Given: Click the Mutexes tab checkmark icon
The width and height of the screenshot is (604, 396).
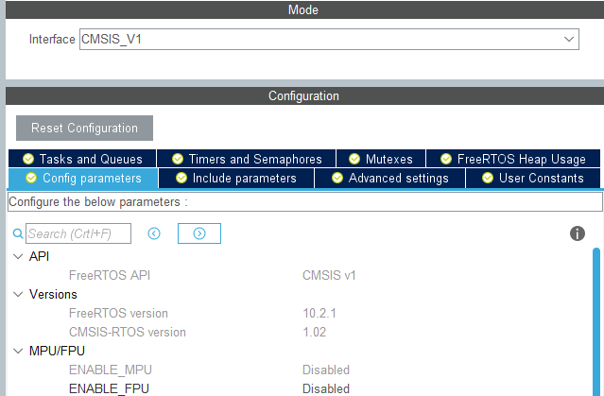Looking at the screenshot, I should (x=354, y=159).
